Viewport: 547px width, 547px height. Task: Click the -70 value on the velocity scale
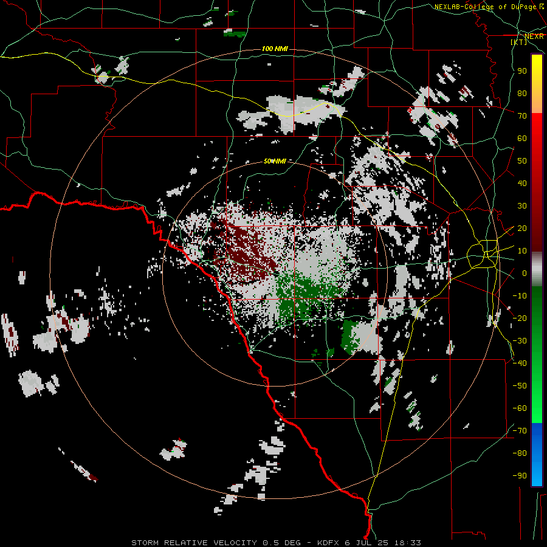point(520,431)
